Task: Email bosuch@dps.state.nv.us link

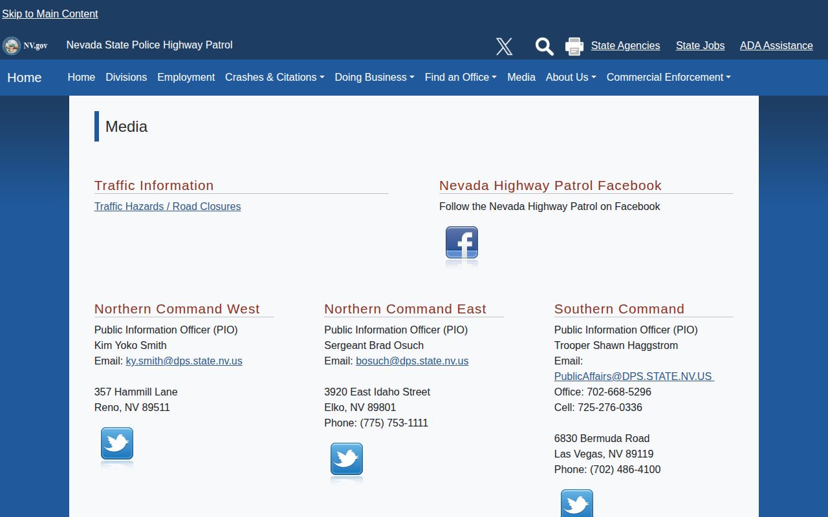Action: [x=412, y=361]
